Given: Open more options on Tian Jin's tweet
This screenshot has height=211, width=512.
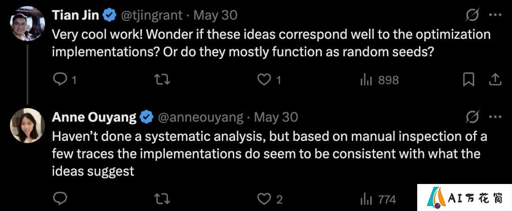Looking at the screenshot, I should (495, 15).
